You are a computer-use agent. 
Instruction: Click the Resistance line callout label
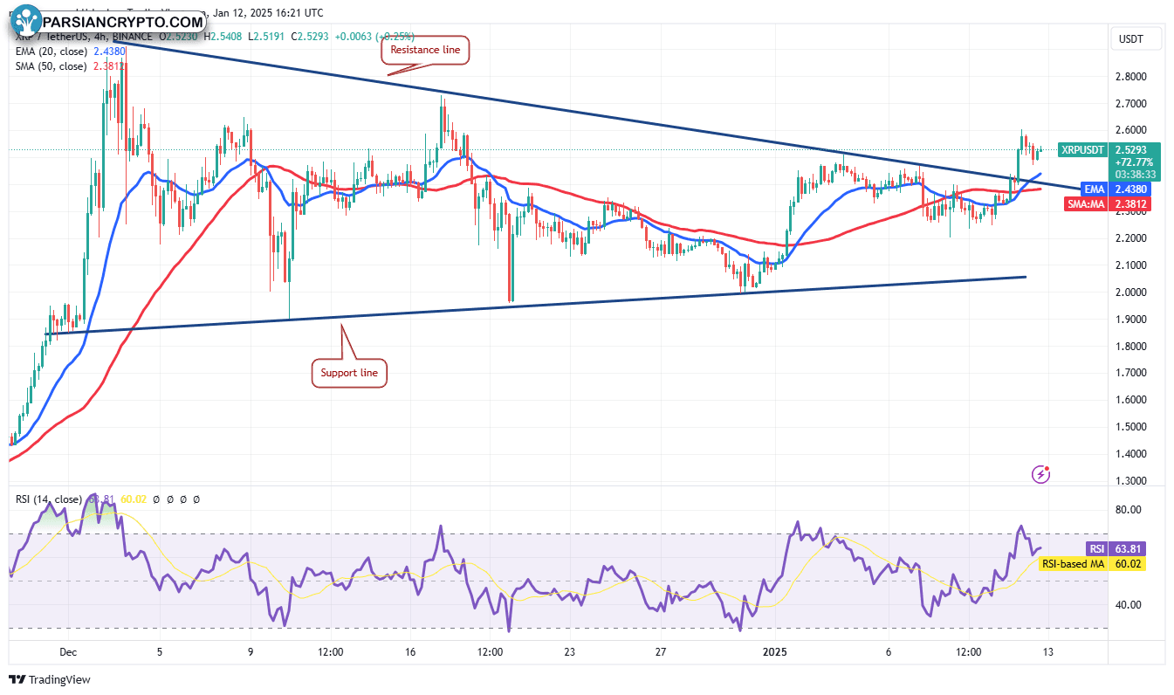425,50
